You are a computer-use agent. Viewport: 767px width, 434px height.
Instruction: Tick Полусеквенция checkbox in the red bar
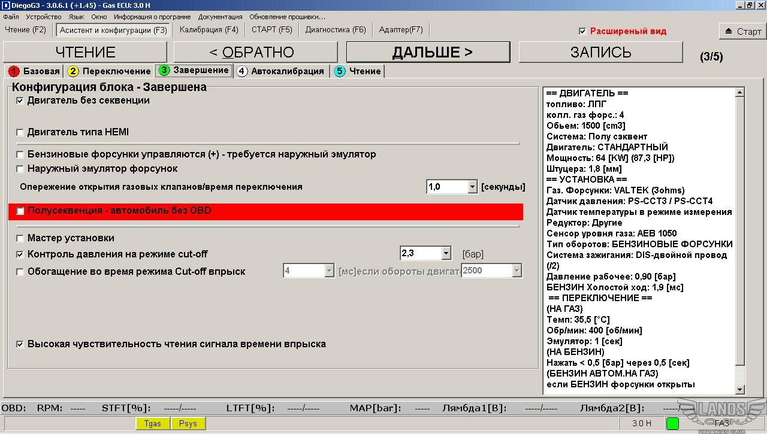click(x=20, y=211)
